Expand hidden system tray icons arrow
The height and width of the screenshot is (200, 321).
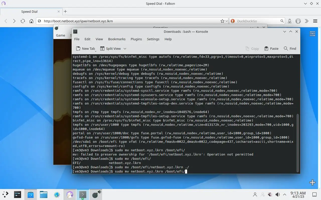285,194
